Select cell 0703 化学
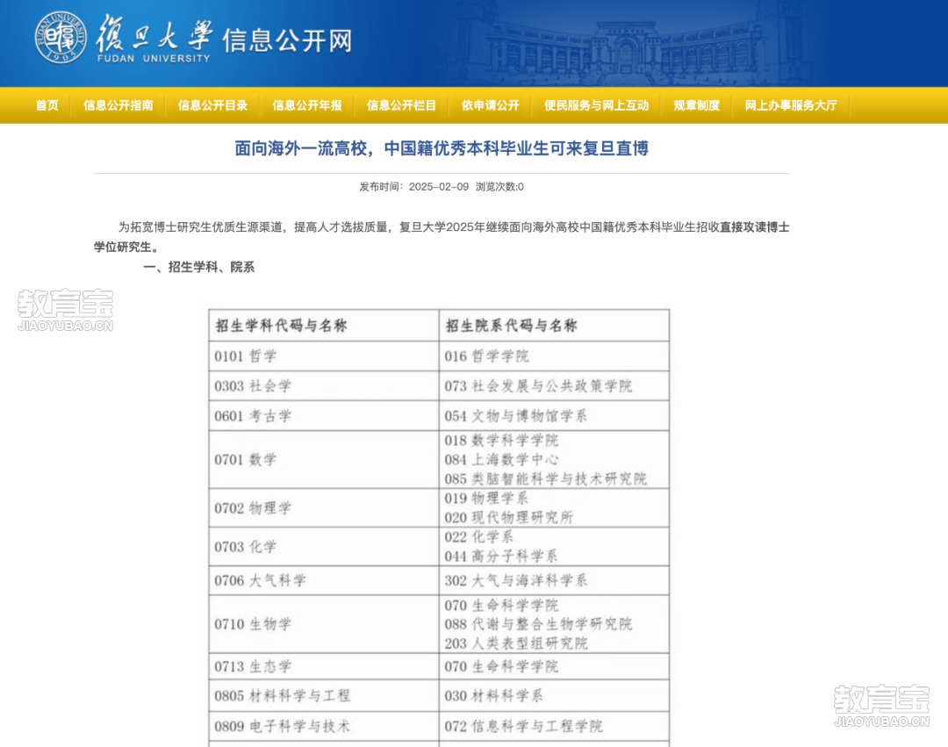 coord(323,546)
